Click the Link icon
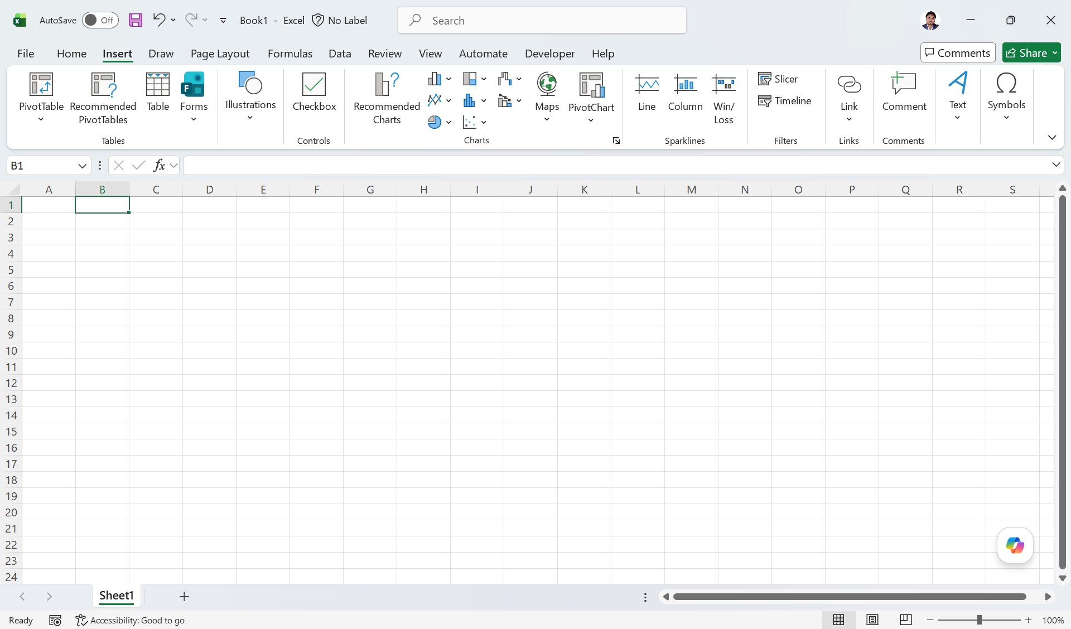 [849, 84]
